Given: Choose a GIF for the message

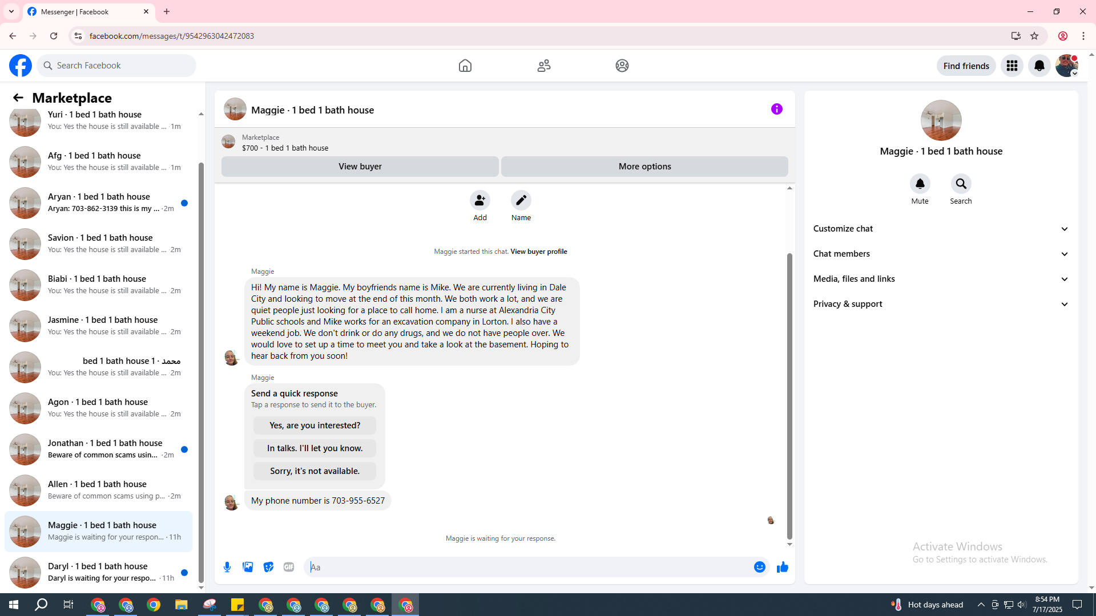Looking at the screenshot, I should (289, 567).
